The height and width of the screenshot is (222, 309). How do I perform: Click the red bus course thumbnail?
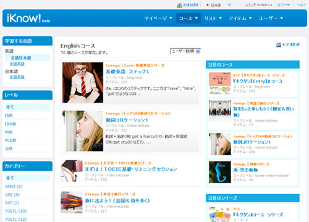[72, 202]
